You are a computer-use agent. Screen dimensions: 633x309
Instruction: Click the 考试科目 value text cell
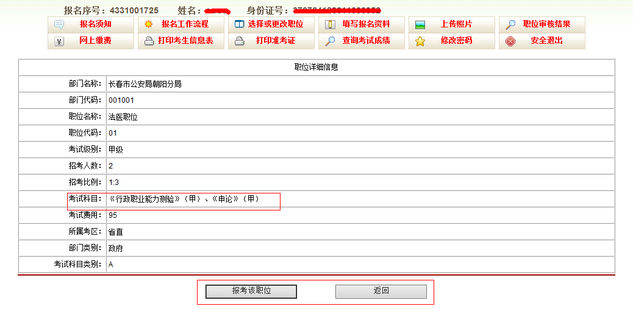[184, 199]
